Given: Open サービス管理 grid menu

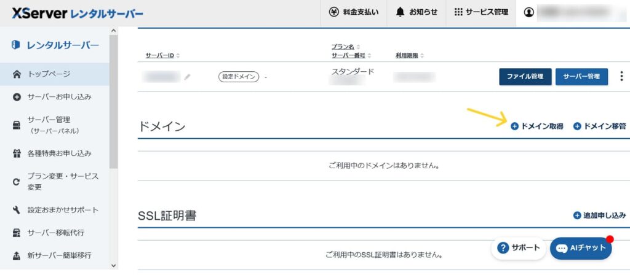Looking at the screenshot, I should (x=481, y=12).
